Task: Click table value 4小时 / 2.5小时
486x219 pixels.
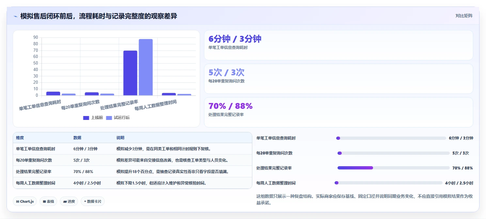Action: [x=87, y=183]
